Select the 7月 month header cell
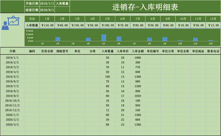Image resolution: width=221 pixels, height=136 pixels. pyautogui.click(x=138, y=19)
